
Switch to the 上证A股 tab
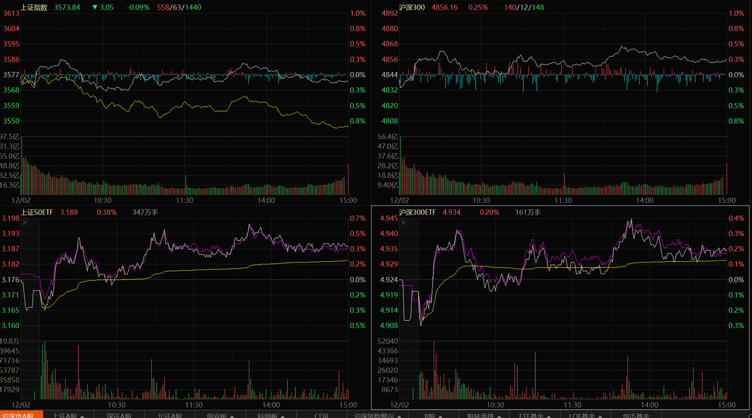(x=66, y=415)
